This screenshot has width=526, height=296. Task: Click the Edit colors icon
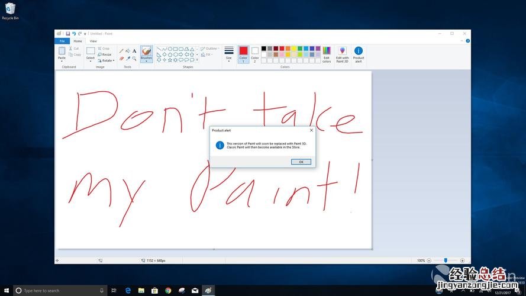point(327,54)
